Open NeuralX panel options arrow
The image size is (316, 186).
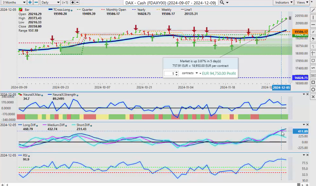pos(304,94)
